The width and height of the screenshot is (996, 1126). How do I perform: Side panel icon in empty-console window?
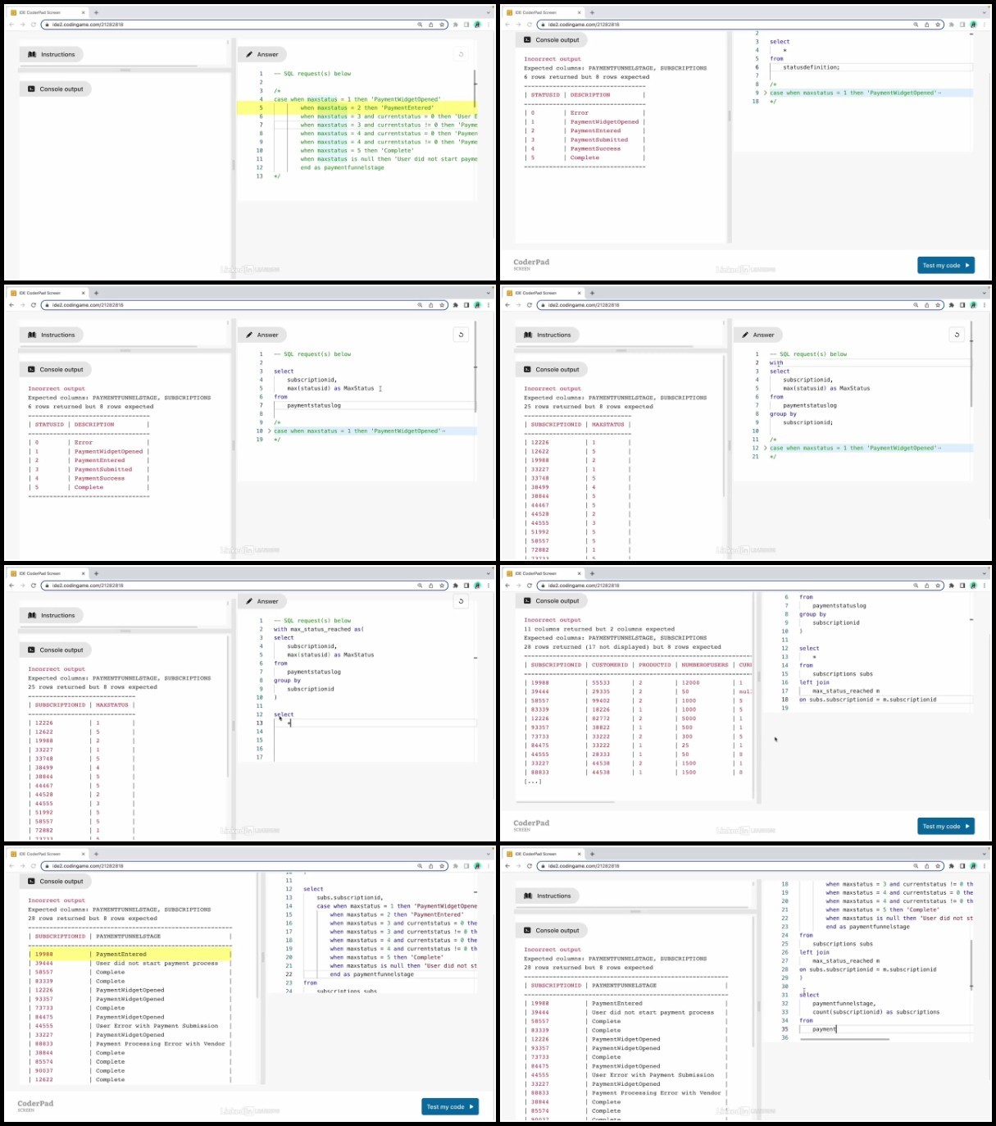tap(466, 25)
